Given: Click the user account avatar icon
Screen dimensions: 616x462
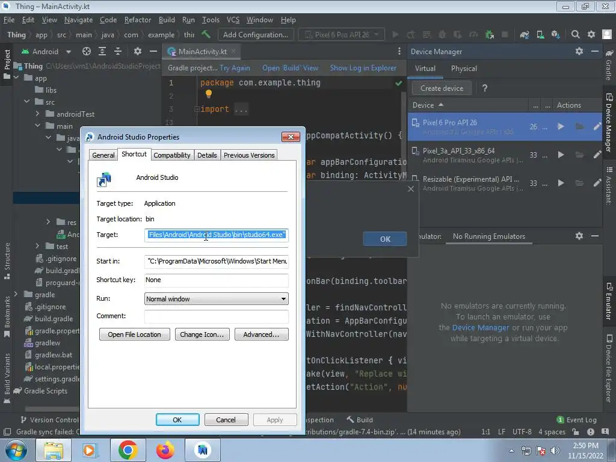Looking at the screenshot, I should tap(607, 34).
